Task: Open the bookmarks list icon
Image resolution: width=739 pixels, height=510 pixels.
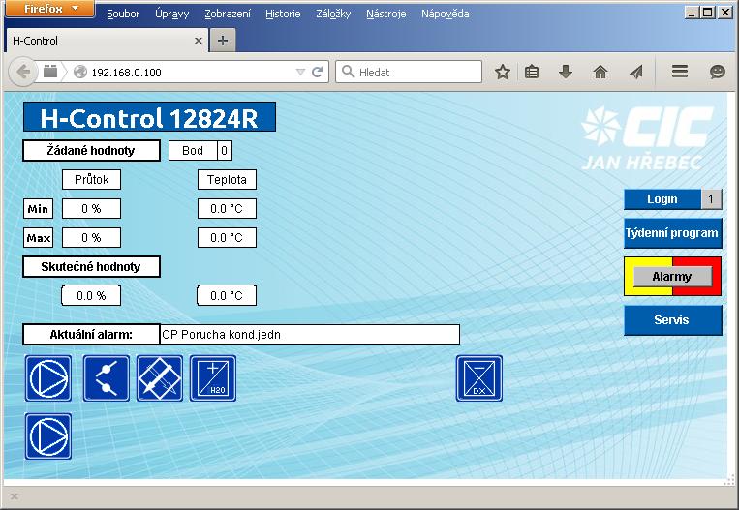Action: pos(532,72)
